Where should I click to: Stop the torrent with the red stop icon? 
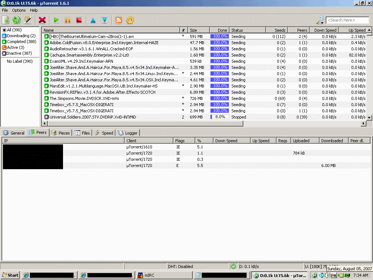click(x=79, y=20)
